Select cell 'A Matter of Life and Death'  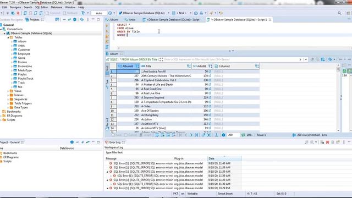(x=166, y=85)
